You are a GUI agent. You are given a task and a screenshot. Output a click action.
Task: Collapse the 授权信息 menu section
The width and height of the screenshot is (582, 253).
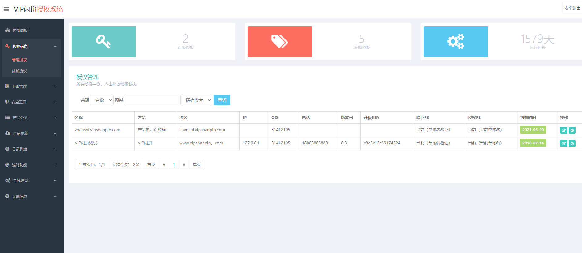point(55,46)
